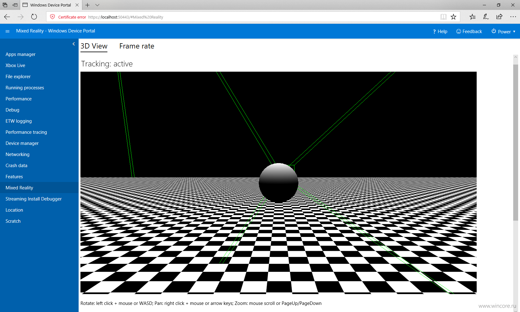
Task: Add web notes with the pen icon
Action: tap(486, 17)
